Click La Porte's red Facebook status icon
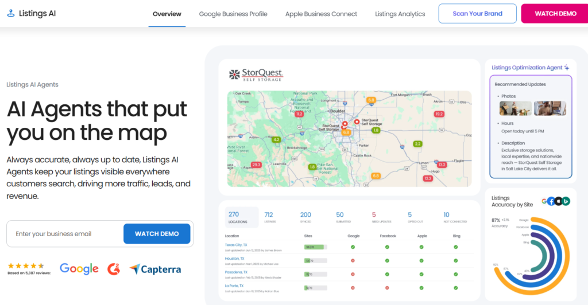588x305 pixels. [x=387, y=287]
